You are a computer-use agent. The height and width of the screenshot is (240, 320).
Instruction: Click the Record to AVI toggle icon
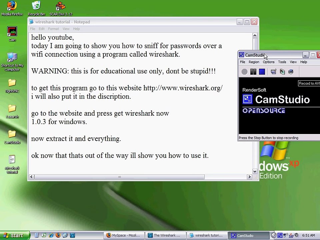282,72
